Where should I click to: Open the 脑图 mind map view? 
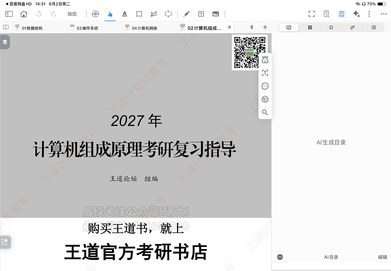point(72,14)
